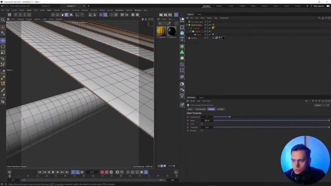Open the Basic tab in Attributes
This screenshot has height=186, width=331.
click(190, 109)
